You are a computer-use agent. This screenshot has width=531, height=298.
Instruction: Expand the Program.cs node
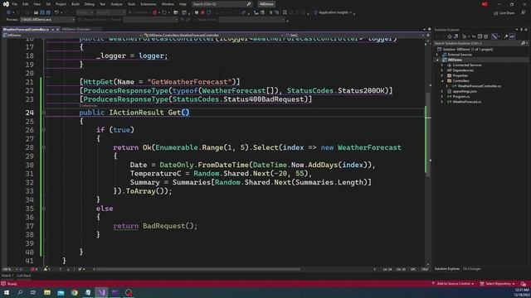[442, 96]
